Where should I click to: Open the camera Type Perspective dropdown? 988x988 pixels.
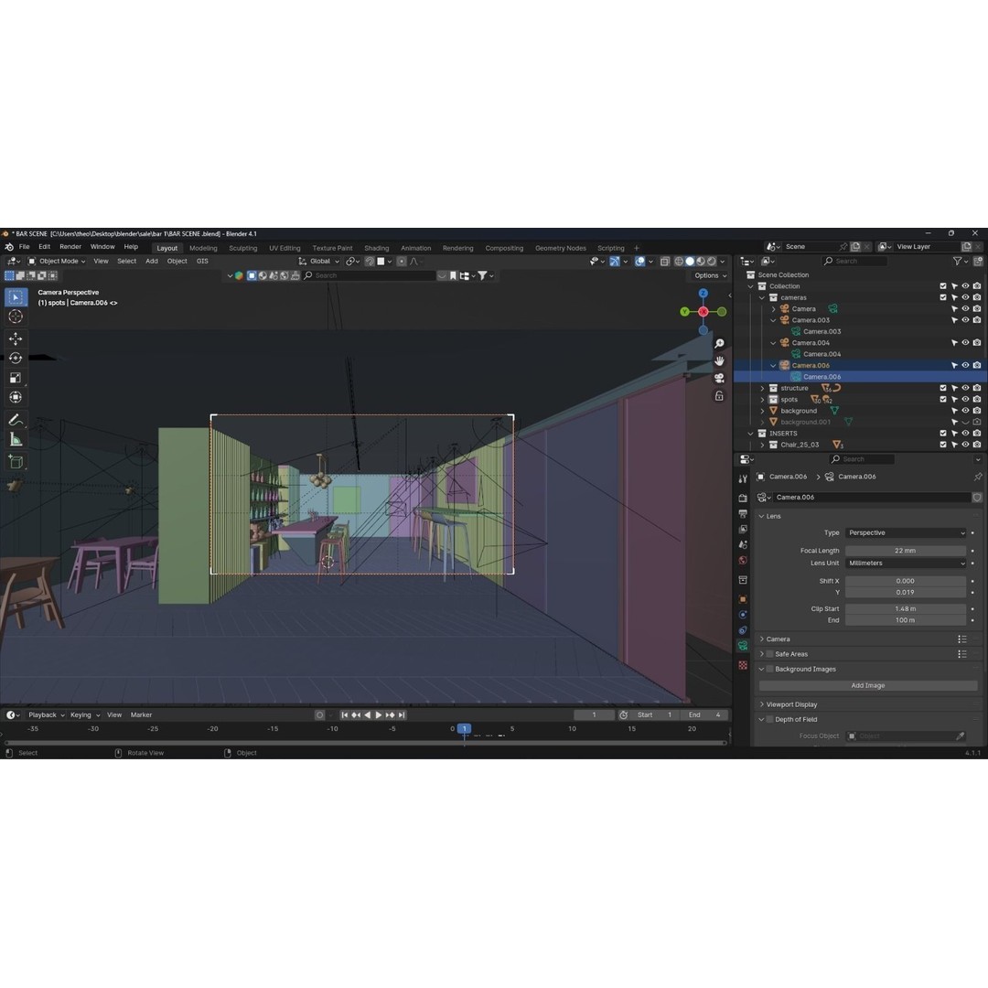coord(905,532)
